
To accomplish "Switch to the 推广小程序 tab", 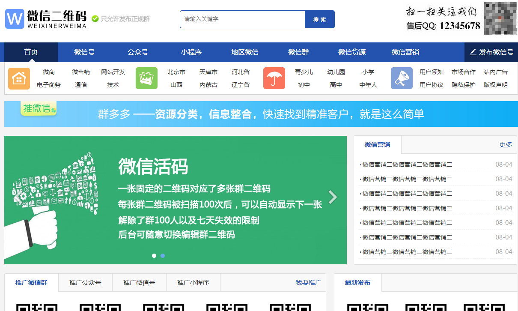I will (193, 283).
